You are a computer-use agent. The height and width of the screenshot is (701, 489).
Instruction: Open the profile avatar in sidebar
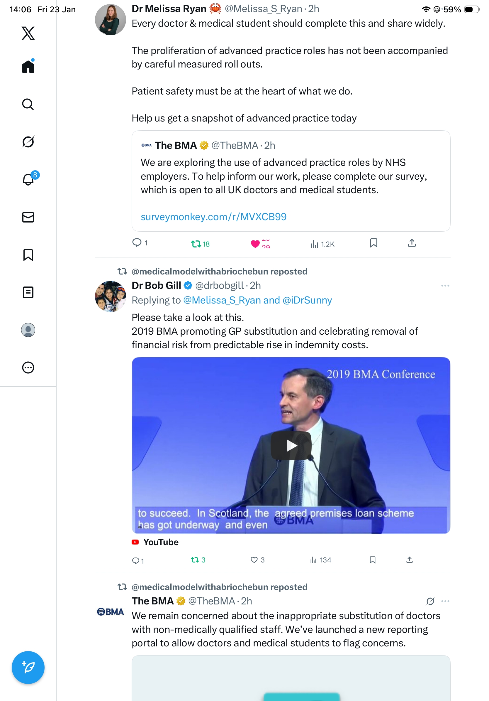pos(28,330)
